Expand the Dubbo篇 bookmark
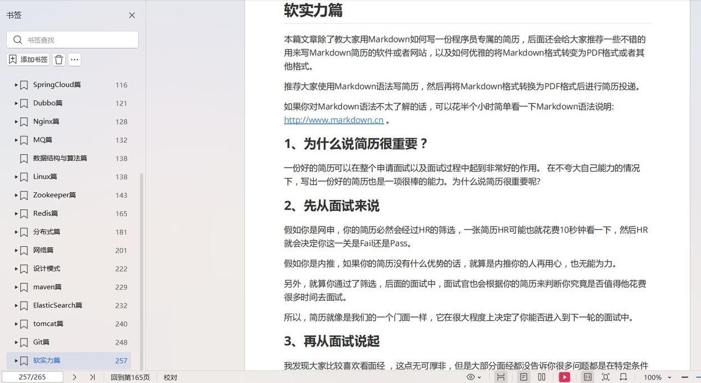Screen dimensions: 701x383 16,103
